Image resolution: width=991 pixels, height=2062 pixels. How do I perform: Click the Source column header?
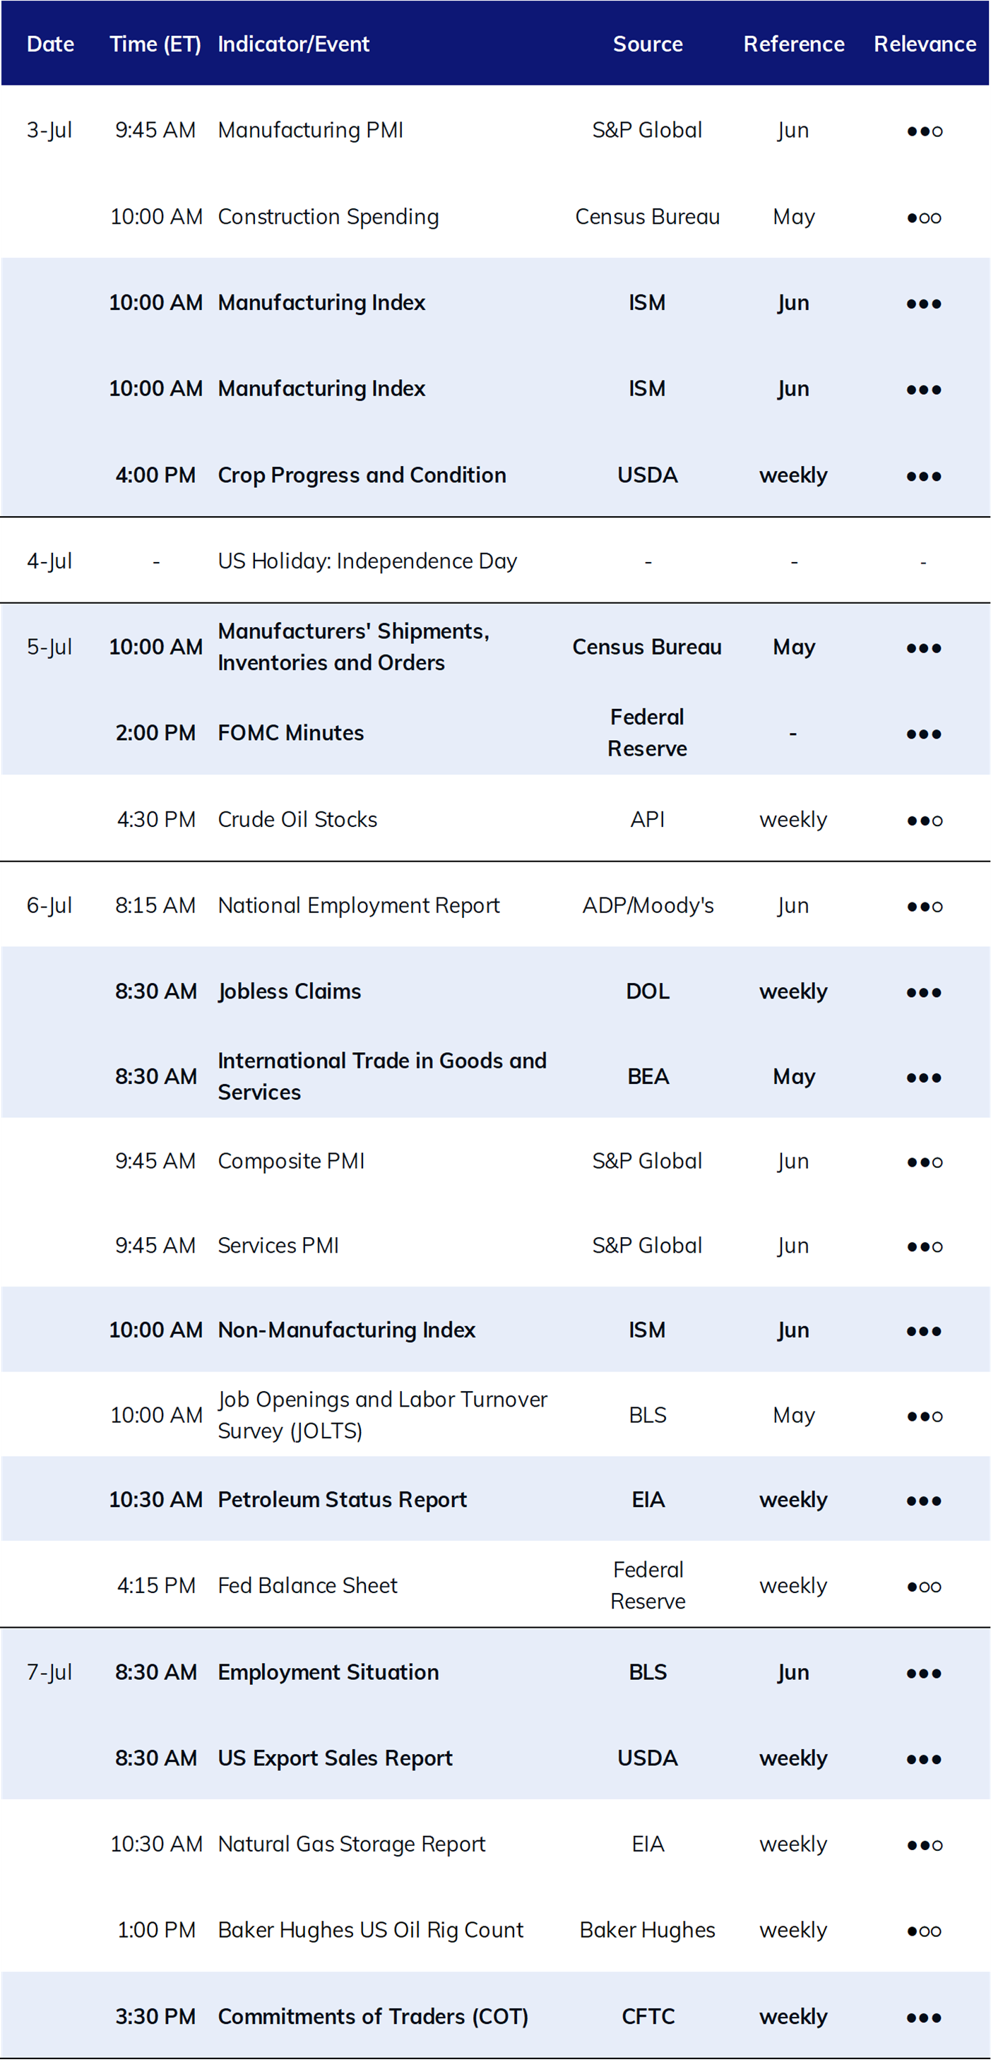click(x=648, y=44)
